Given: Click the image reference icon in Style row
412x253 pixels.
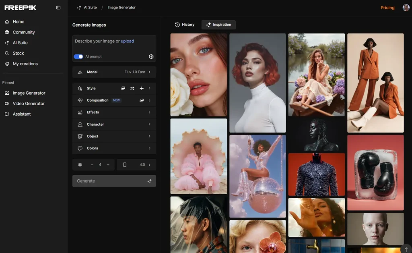Looking at the screenshot, I should pos(123,88).
